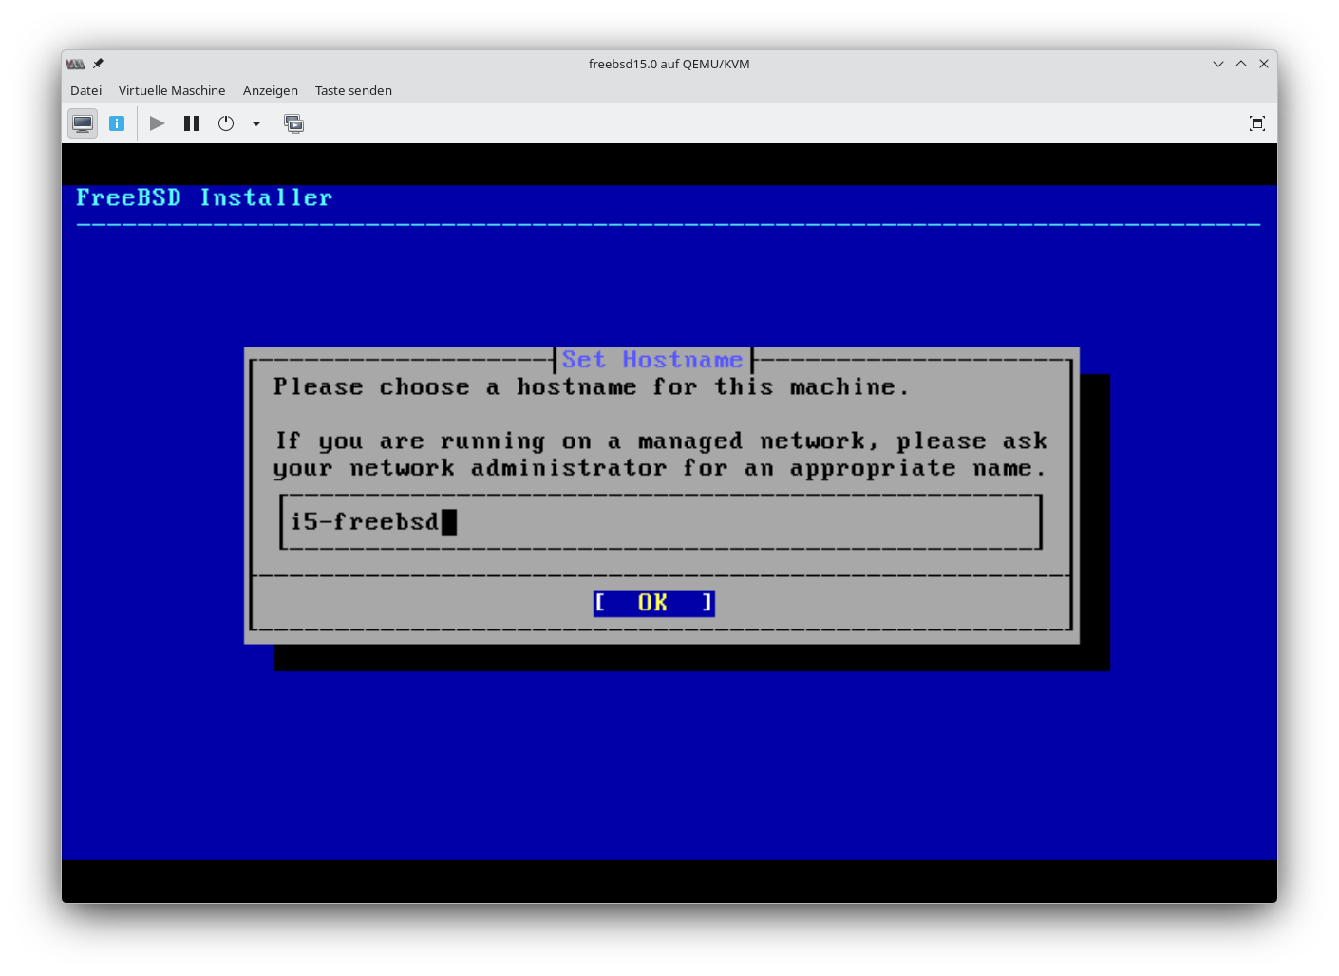Viewport: 1339px width, 976px height.
Task: Open the virtual hardware details view
Action: click(x=117, y=123)
